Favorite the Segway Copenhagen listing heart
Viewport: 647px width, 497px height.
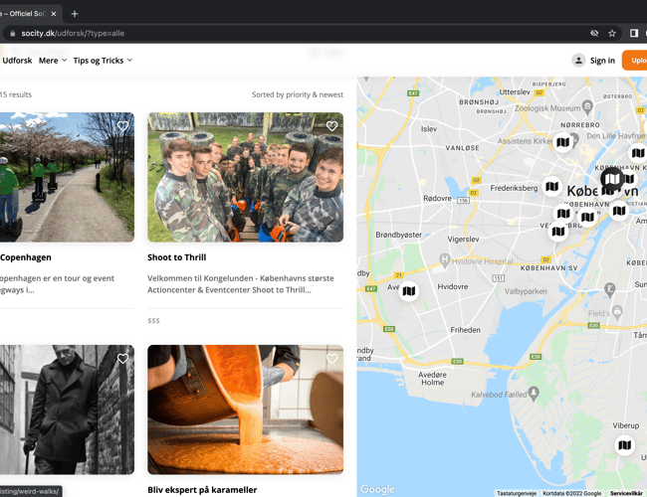pos(122,126)
